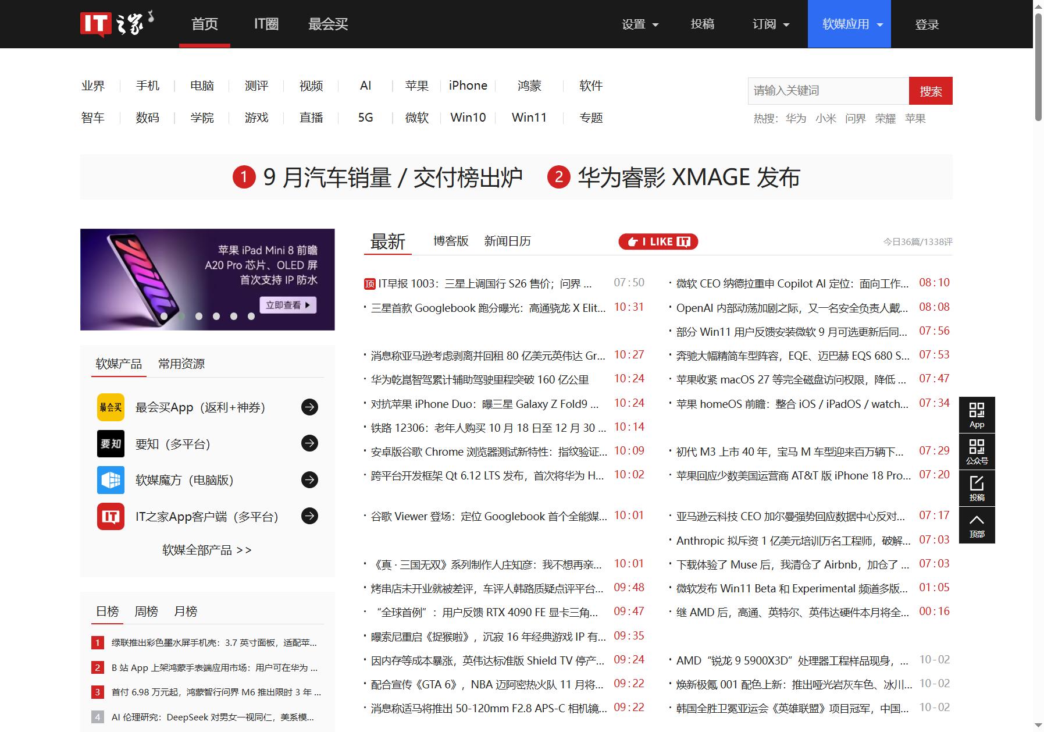Open article 华为乾崑智驾累计辅助驾驶里程突破 160 亿公里
The image size is (1044, 732).
coord(480,379)
